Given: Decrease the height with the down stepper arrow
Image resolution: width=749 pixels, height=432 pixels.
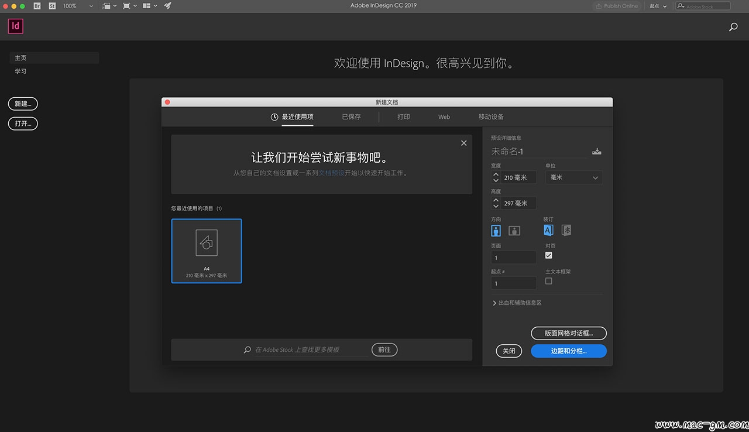Looking at the screenshot, I should click(496, 206).
